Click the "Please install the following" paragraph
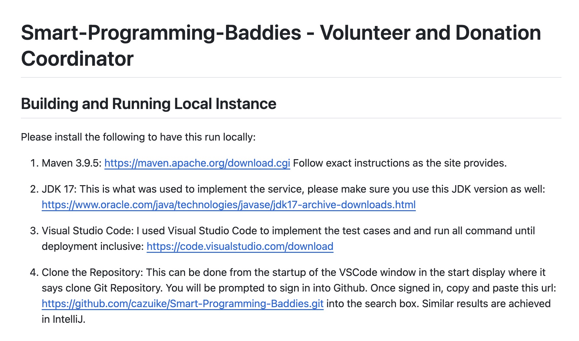Viewport: 579px width, 341px height. (x=138, y=137)
